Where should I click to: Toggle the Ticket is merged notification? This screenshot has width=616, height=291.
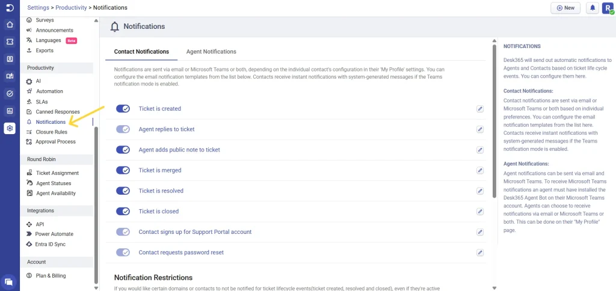click(123, 170)
